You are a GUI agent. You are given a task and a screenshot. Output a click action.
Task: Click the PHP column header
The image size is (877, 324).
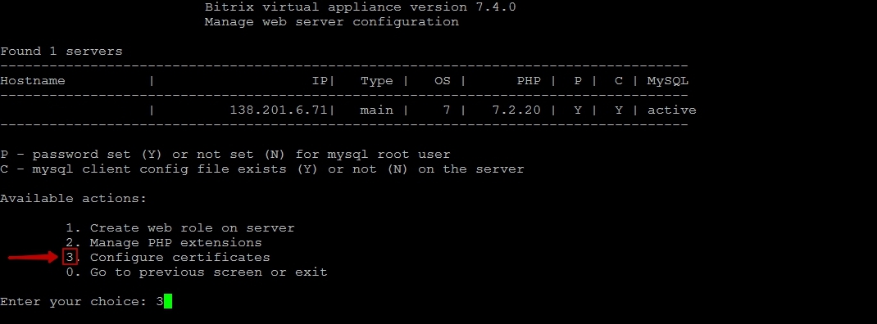click(x=529, y=81)
